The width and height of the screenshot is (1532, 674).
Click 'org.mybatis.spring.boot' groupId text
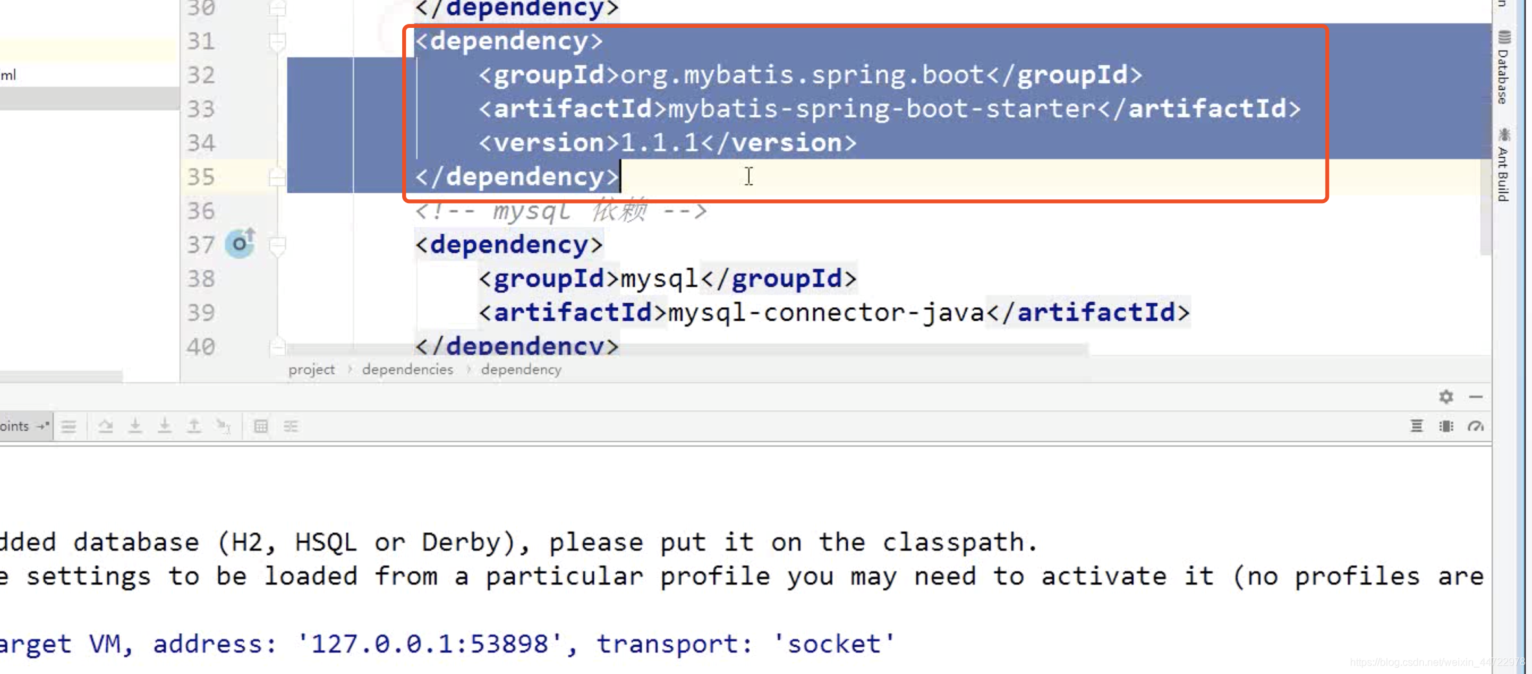803,75
